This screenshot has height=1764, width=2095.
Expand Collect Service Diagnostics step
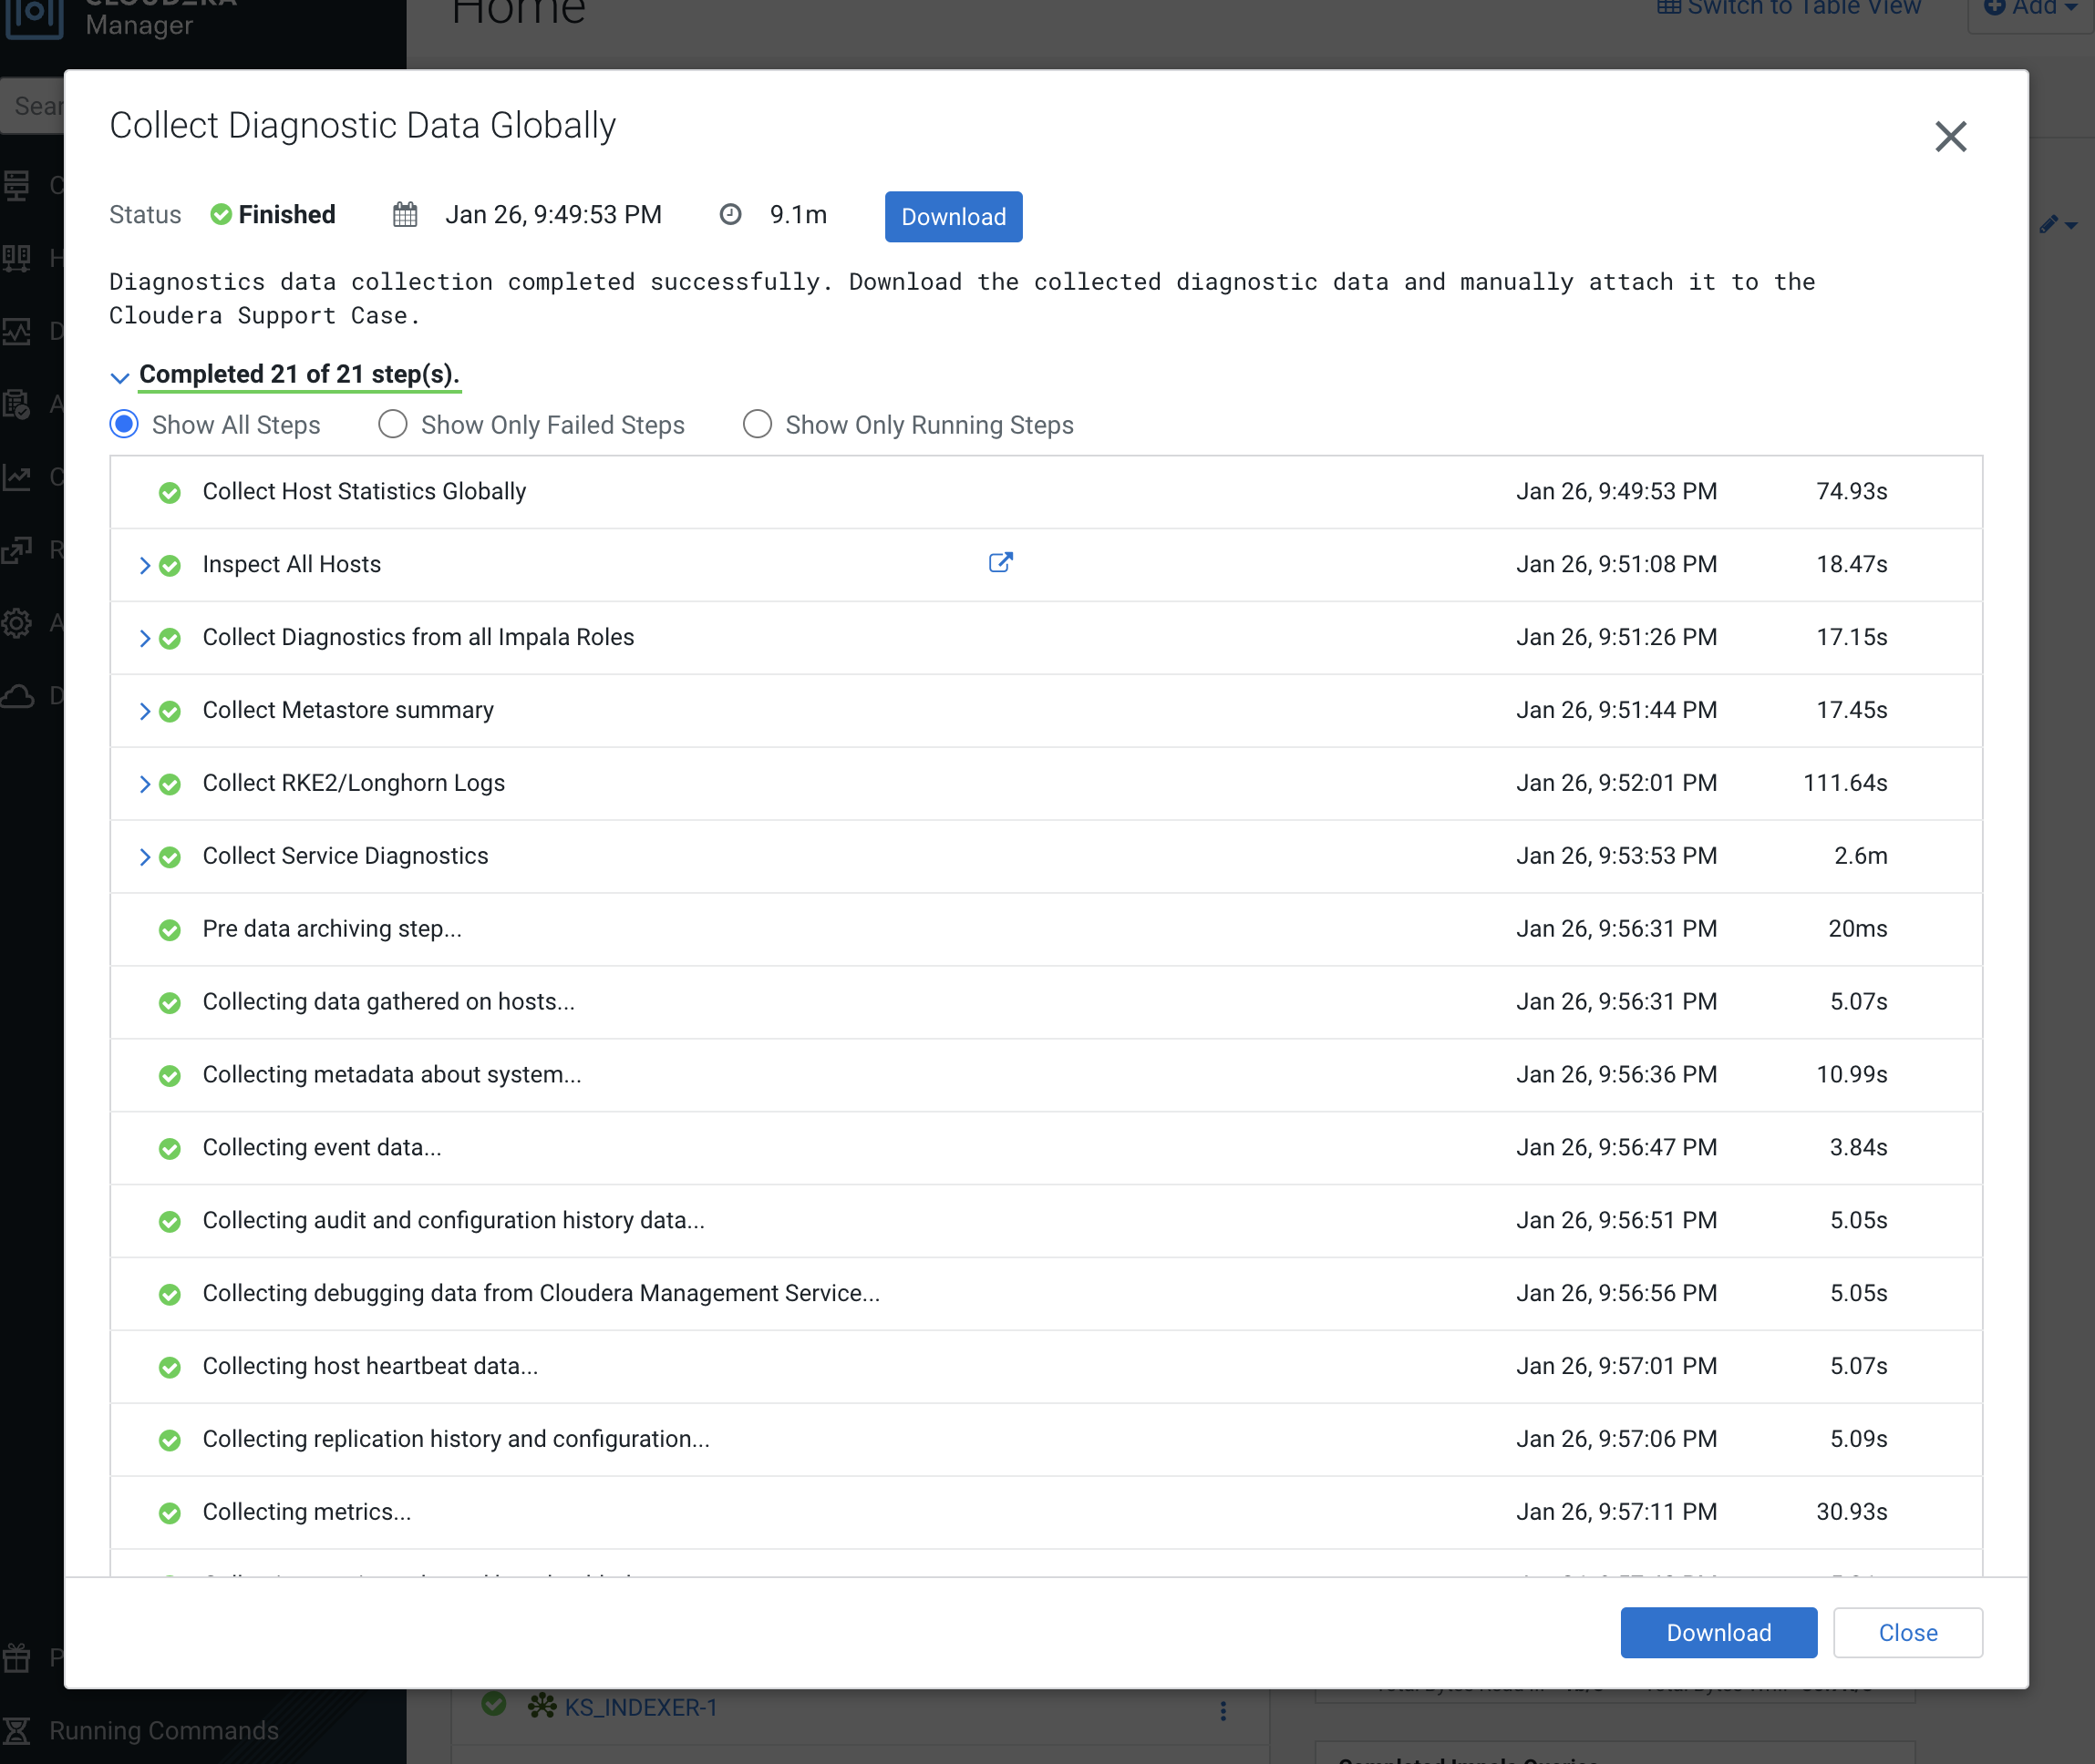(145, 857)
